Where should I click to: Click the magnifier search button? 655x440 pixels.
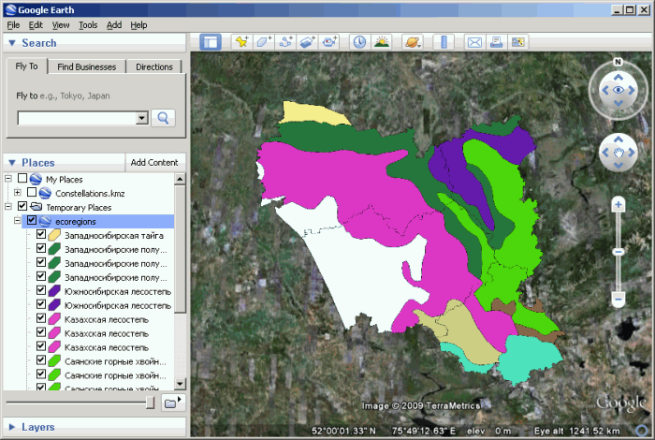point(164,118)
